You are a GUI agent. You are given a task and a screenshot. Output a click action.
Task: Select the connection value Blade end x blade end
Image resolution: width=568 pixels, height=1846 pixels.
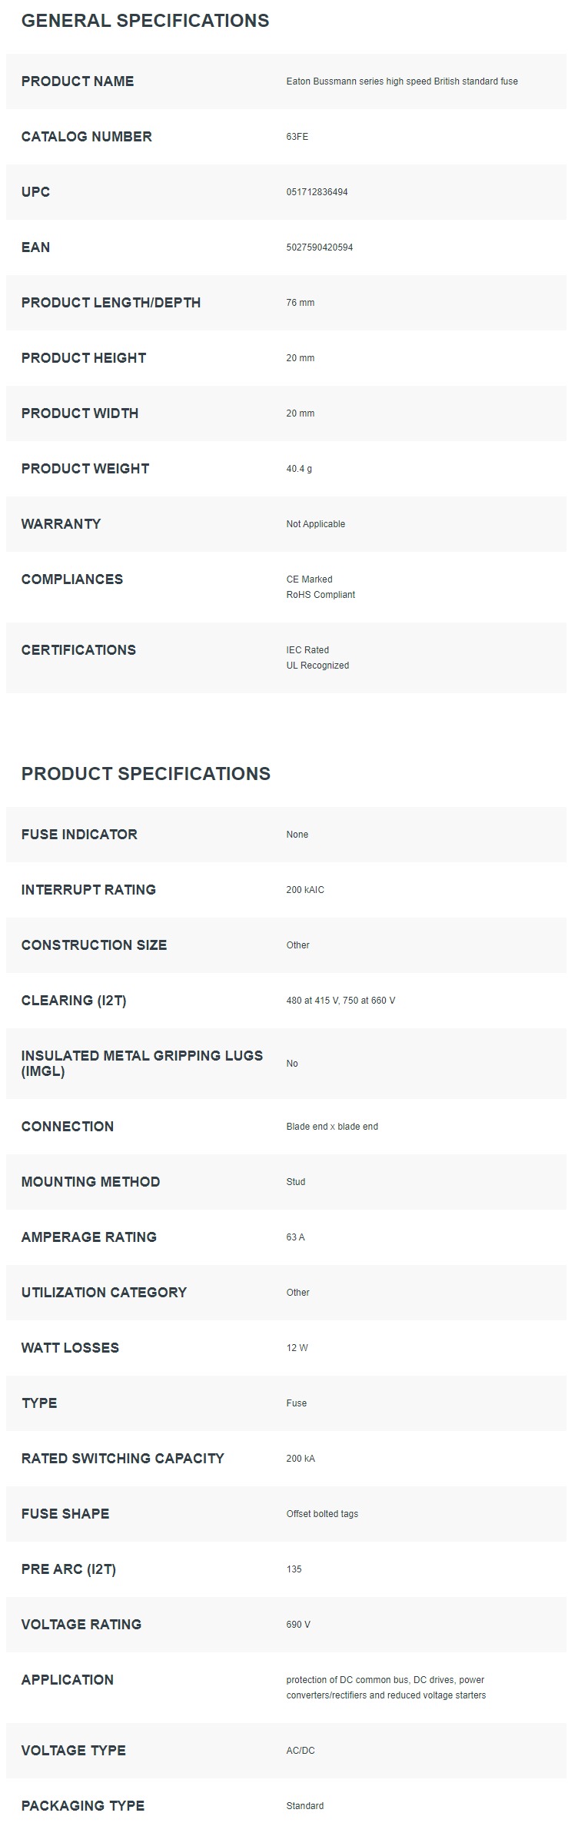pos(333,1127)
